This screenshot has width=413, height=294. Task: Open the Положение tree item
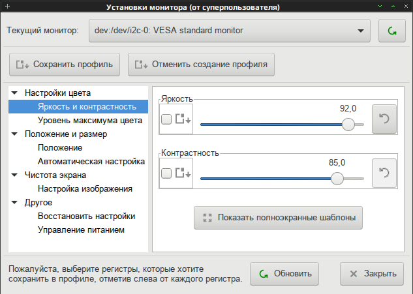(x=78, y=148)
